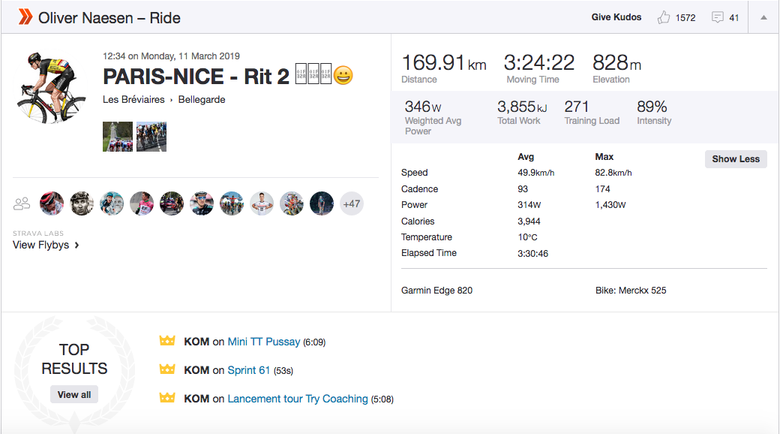Open the Mini TT Pussay segment link
Image resolution: width=780 pixels, height=434 pixels.
[263, 342]
